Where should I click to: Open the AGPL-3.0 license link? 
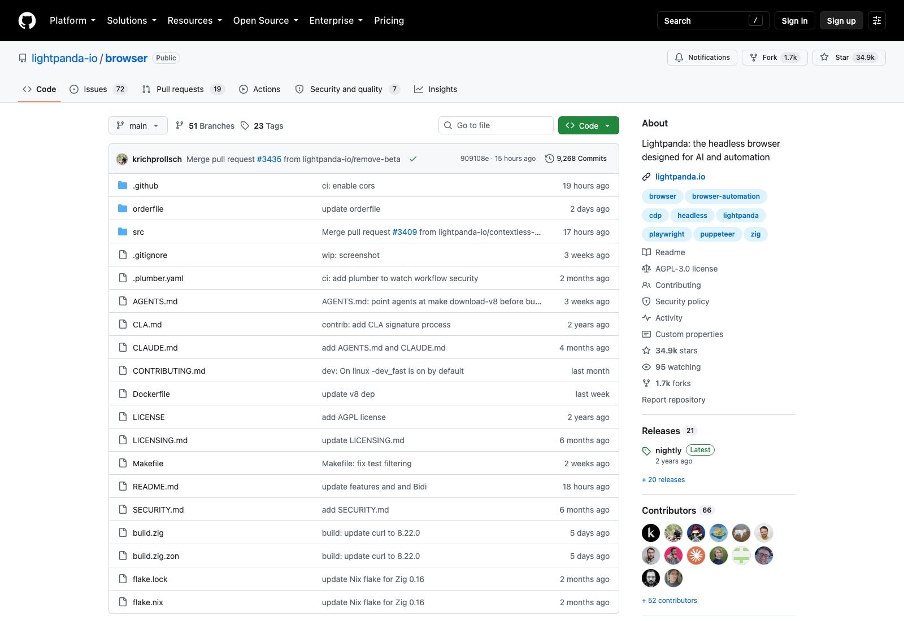pos(680,269)
